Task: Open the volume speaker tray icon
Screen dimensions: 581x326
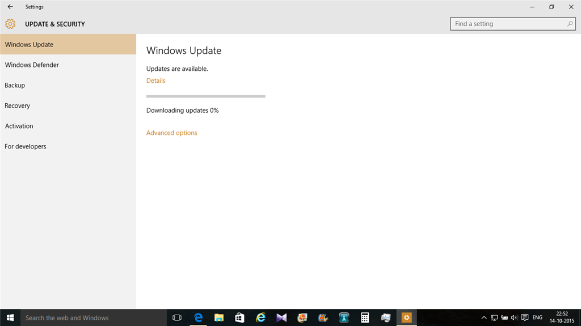Action: [x=514, y=317]
